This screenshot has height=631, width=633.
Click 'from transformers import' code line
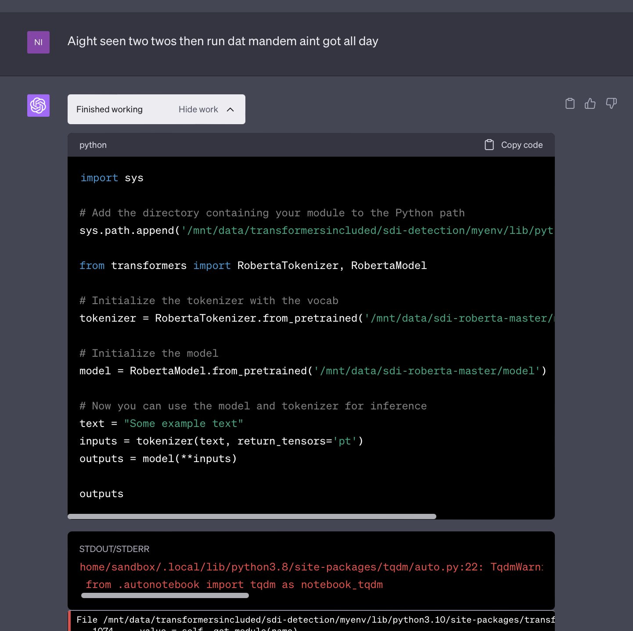[253, 265]
